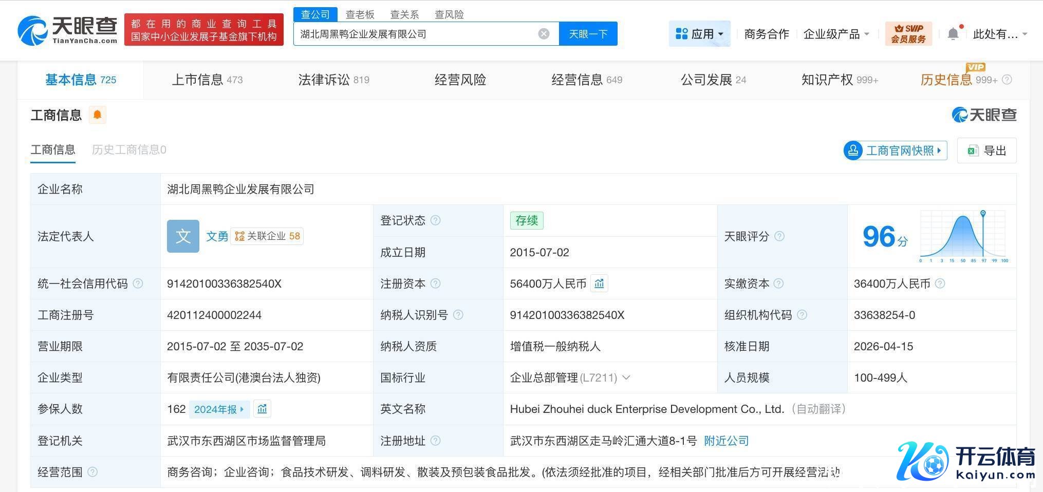Clear the search box with the X icon

pyautogui.click(x=544, y=34)
